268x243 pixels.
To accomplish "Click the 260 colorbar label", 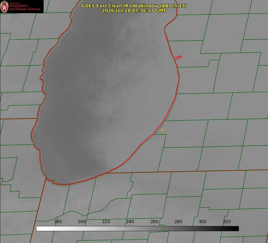I will (x=154, y=221).
